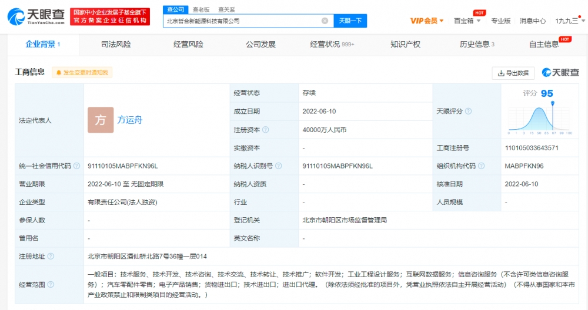Click the help icon next to 经营范围
This screenshot has width=588, height=310.
coord(51,285)
